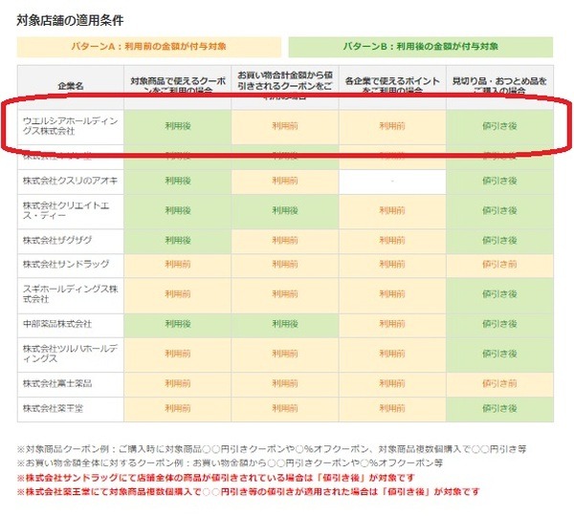Click 中部薬品 row's 利用後 total-amount coupon cell
Viewport: 574px width, 516px height.
[285, 324]
